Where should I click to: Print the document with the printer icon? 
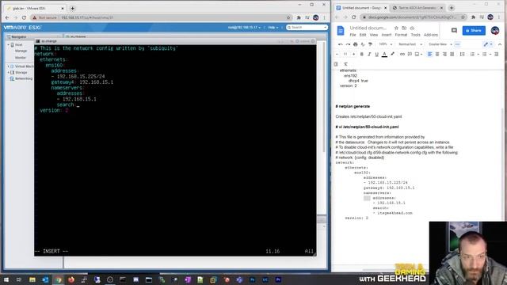356,44
